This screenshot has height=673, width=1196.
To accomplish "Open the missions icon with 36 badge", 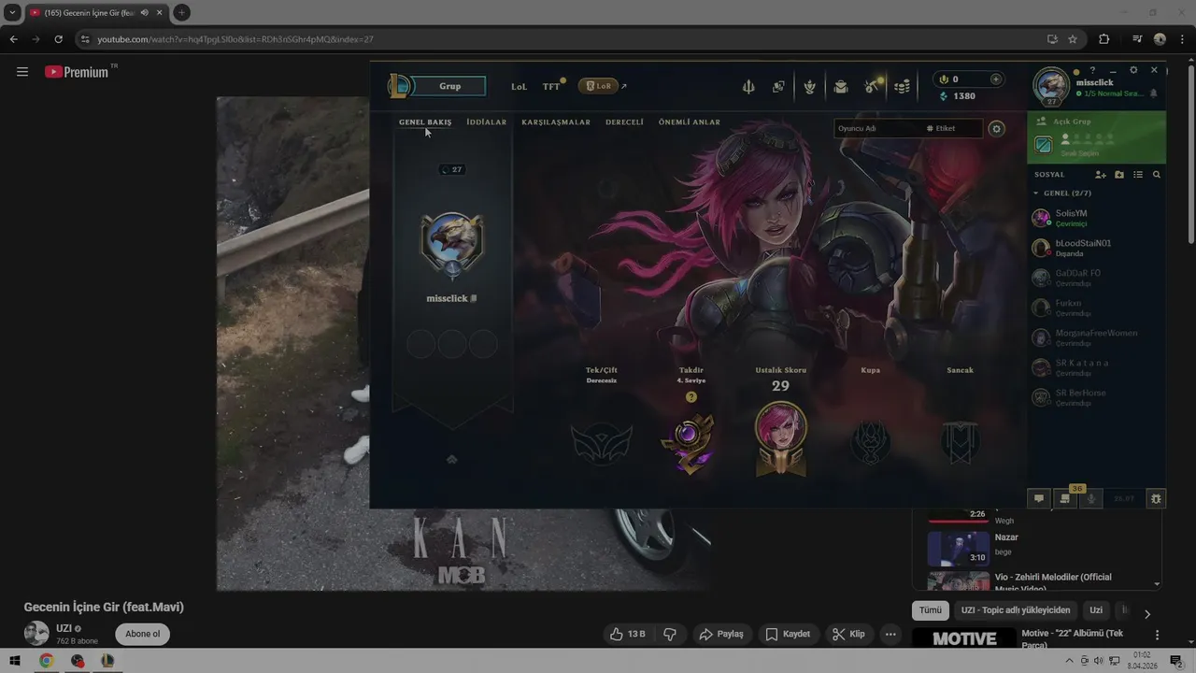I will (1065, 498).
